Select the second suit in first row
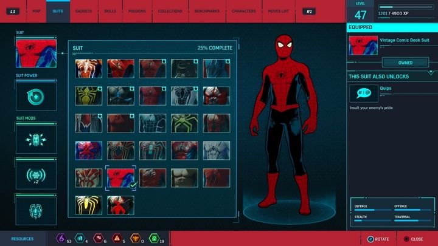The height and width of the screenshot is (246, 438). tap(120, 68)
